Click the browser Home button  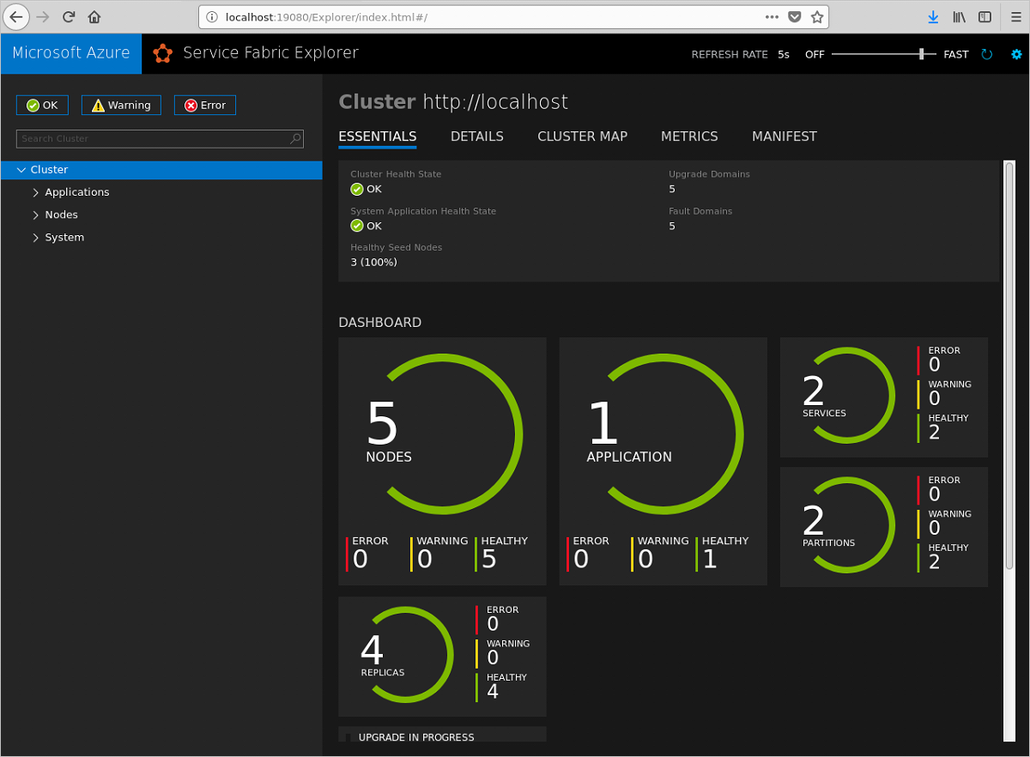point(94,16)
